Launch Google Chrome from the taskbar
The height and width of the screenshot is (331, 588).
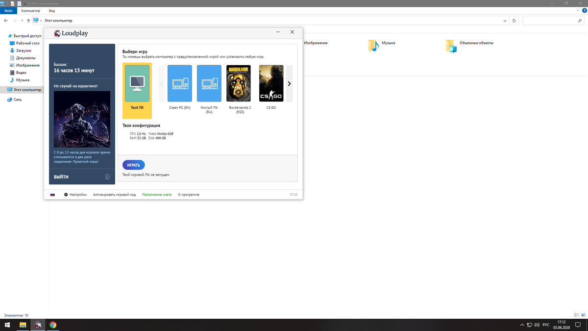coord(53,325)
